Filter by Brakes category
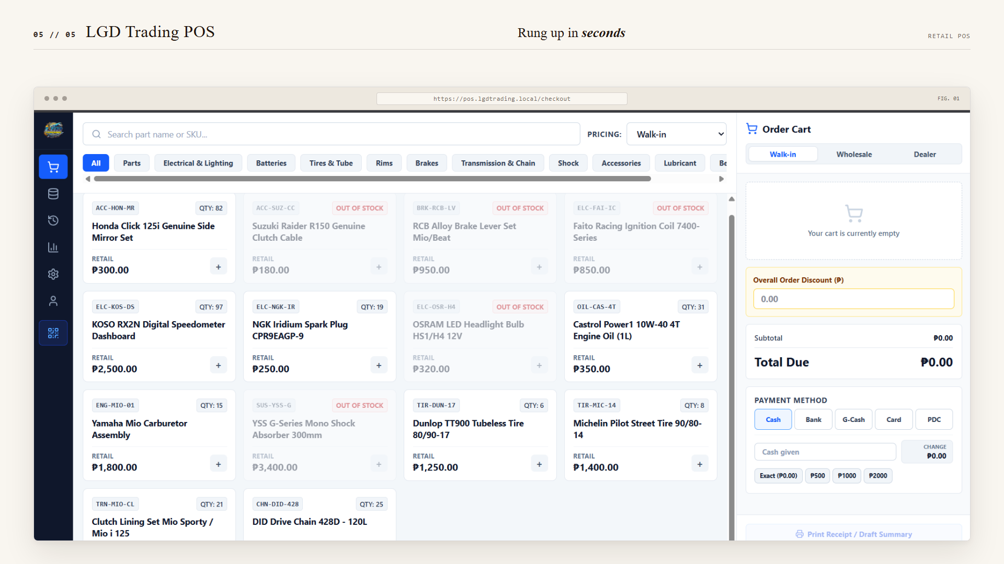Screen dimensions: 1004x564 click(x=427, y=163)
